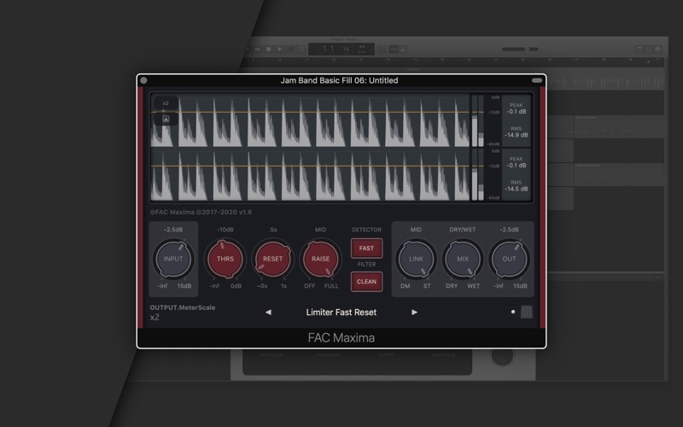Click the red RESET knob
Image resolution: width=683 pixels, height=427 pixels.
point(272,259)
